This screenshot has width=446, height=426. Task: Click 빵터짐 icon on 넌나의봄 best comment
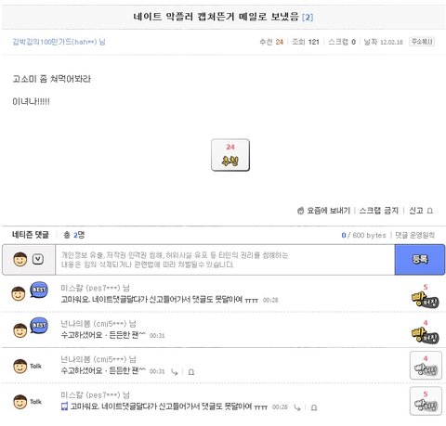426,335
